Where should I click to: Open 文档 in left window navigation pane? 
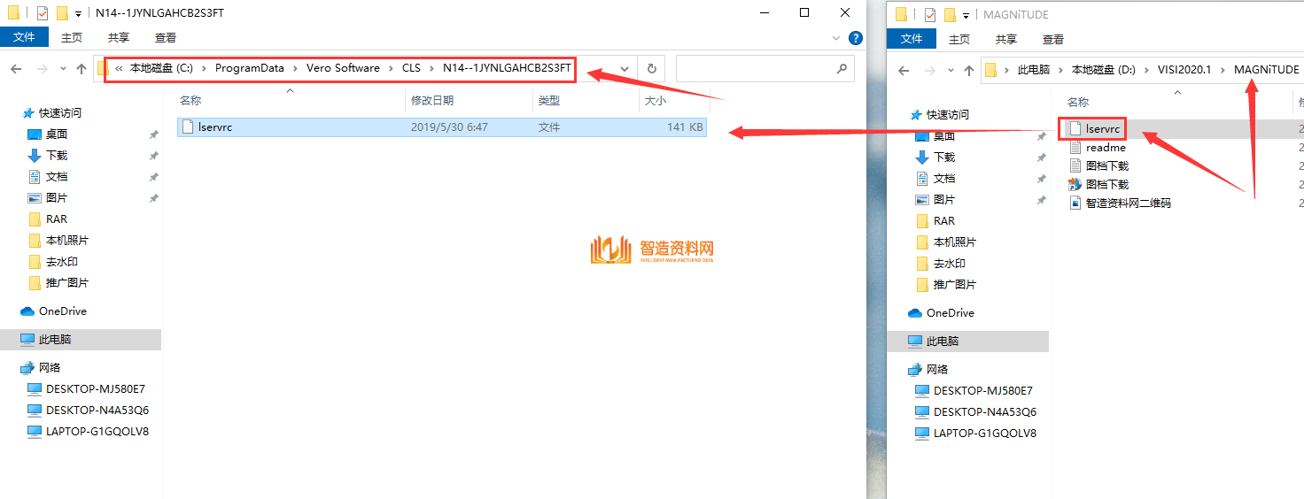point(56,177)
